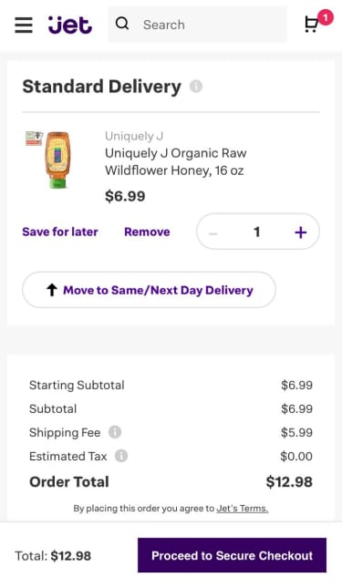The image size is (342, 588).
Task: View Estimated Tax info icon
Action: coord(121,456)
